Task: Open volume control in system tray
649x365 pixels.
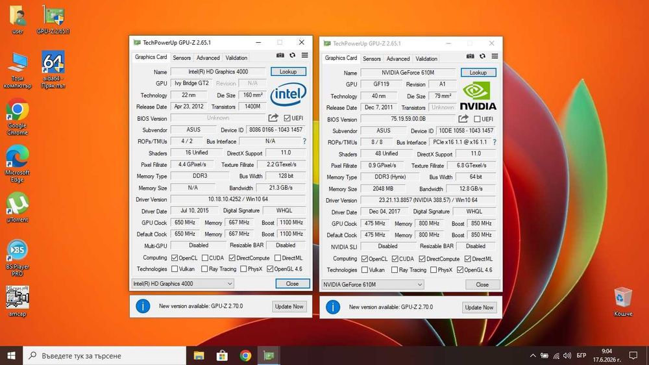Action: pos(567,355)
